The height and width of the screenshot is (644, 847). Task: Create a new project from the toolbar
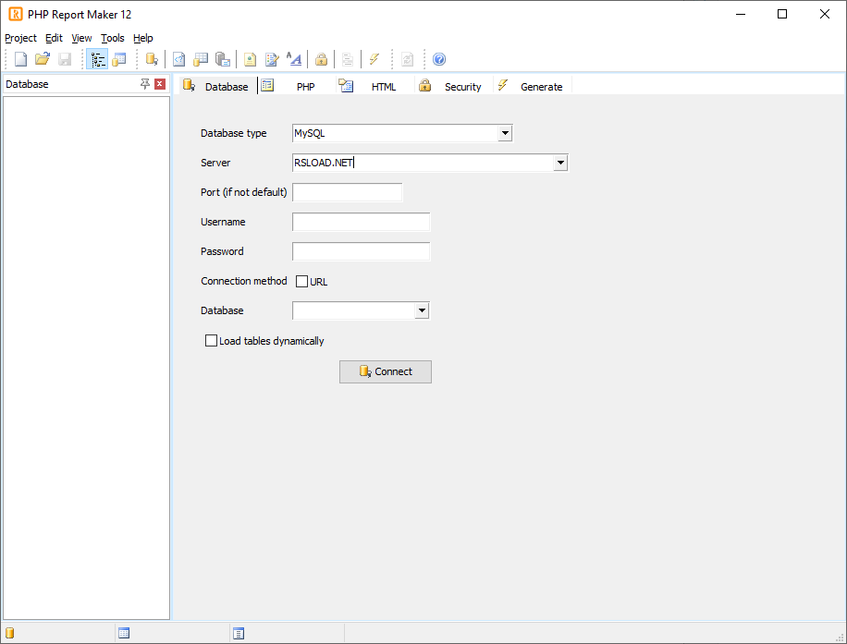[20, 58]
